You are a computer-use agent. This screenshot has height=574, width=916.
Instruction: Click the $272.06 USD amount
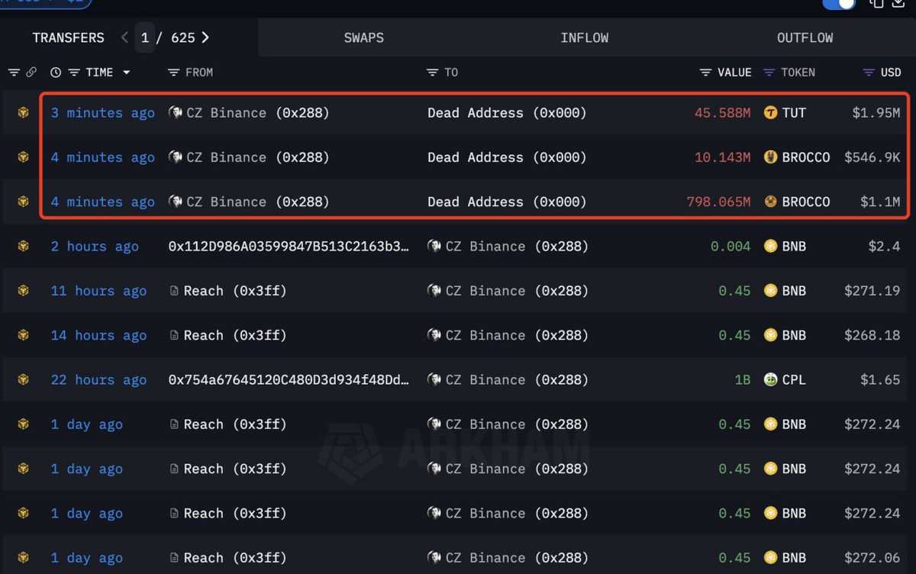pyautogui.click(x=872, y=558)
